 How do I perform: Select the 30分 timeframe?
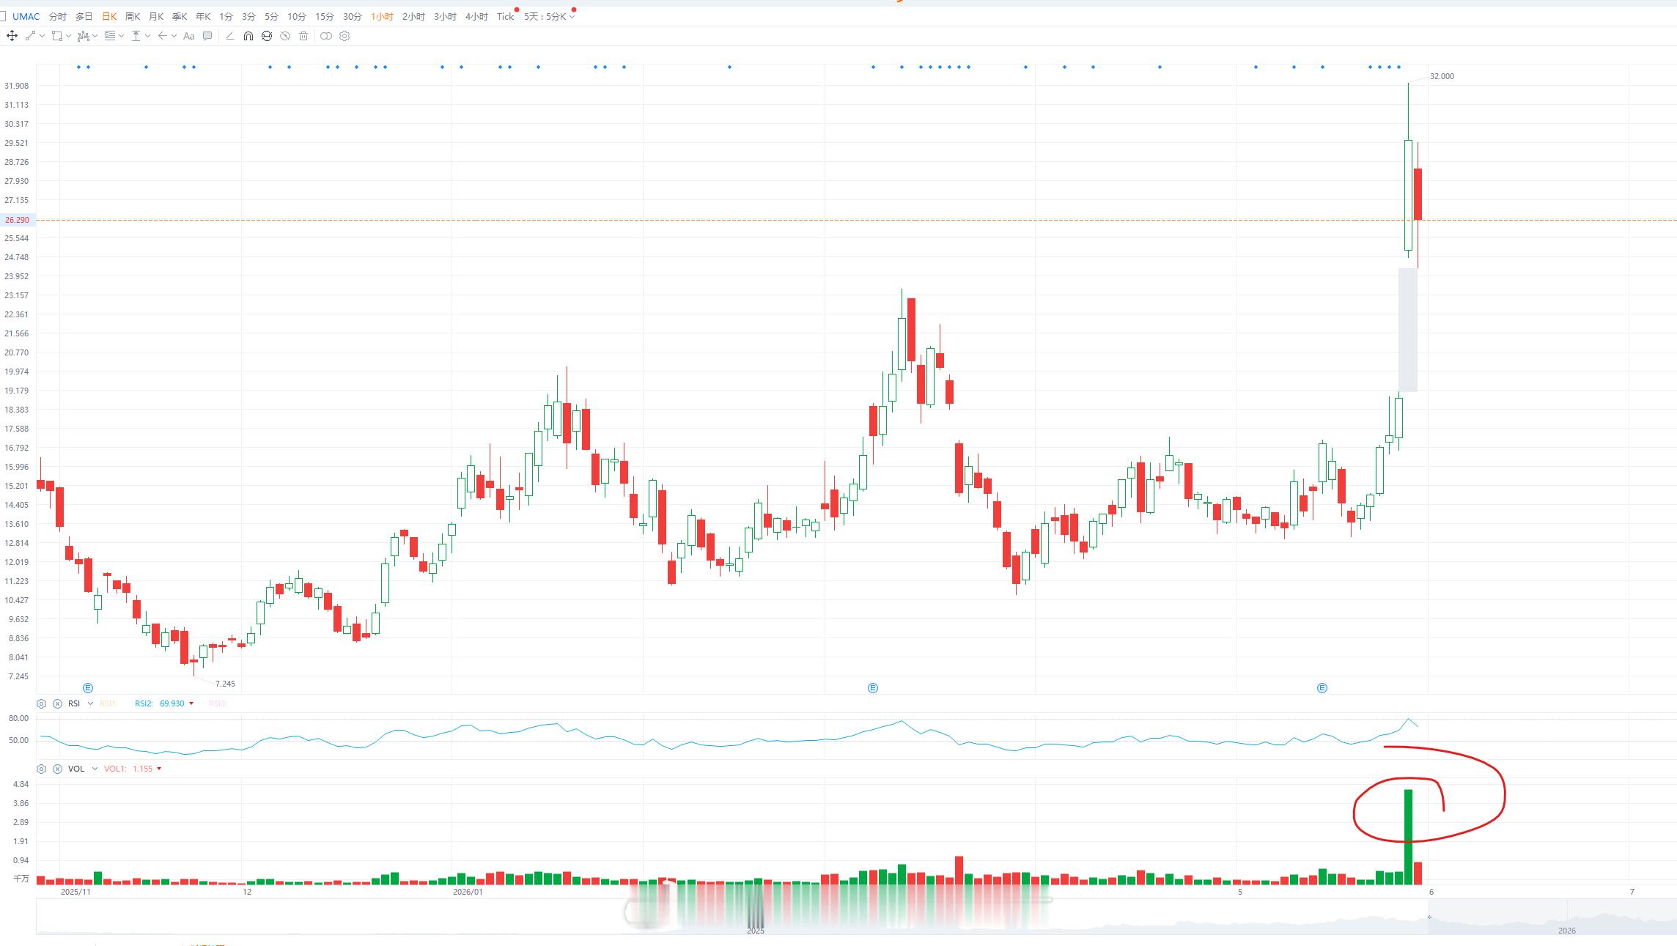(x=352, y=16)
